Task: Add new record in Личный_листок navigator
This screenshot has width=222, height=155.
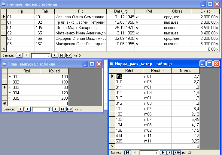Action: point(69,55)
